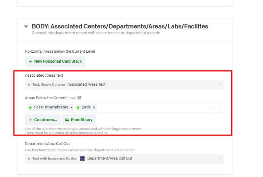Click the BODY Associated Centers section heading

point(120,27)
